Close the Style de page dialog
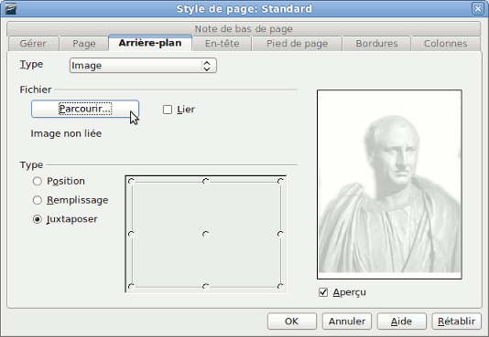This screenshot has width=489, height=337. pos(477,9)
